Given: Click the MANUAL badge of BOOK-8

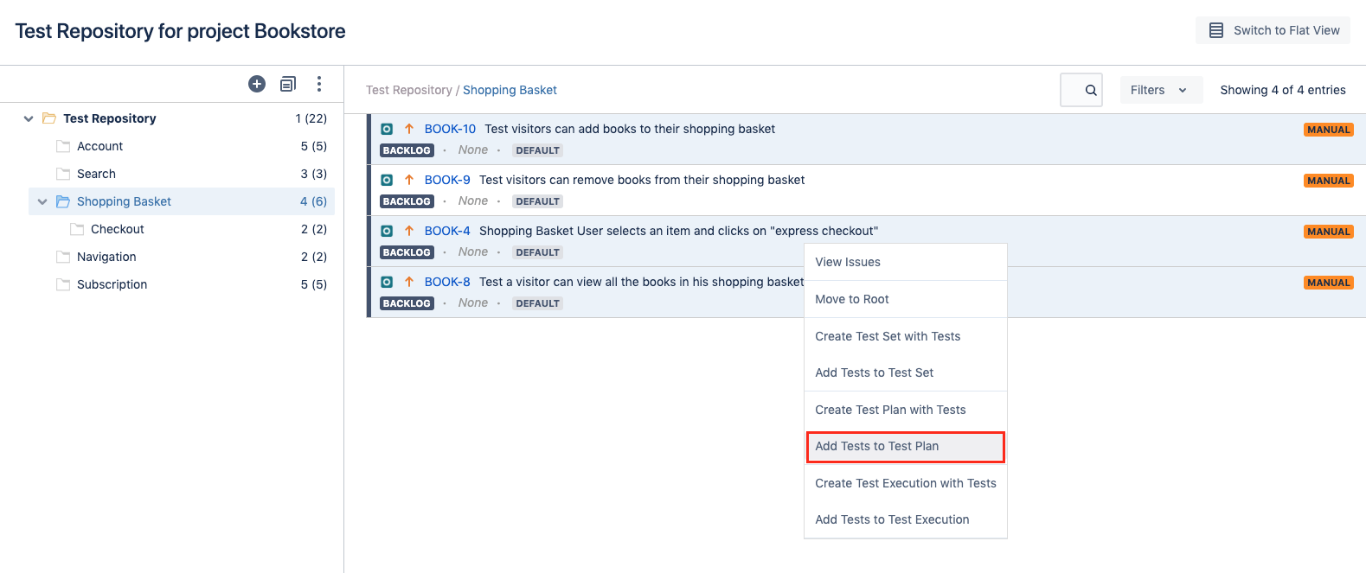Looking at the screenshot, I should (1329, 283).
